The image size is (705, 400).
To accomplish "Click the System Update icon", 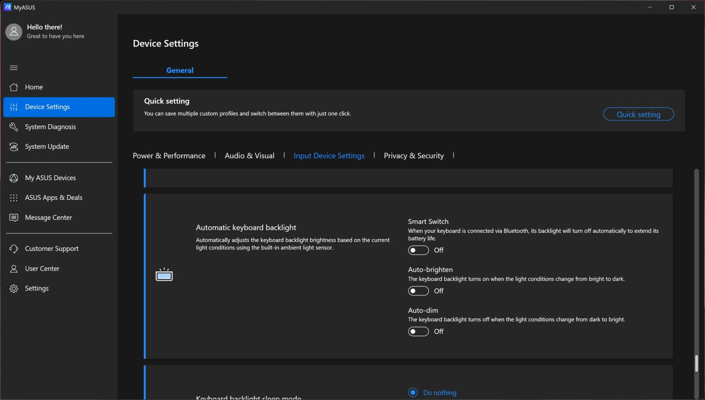I will (x=14, y=147).
